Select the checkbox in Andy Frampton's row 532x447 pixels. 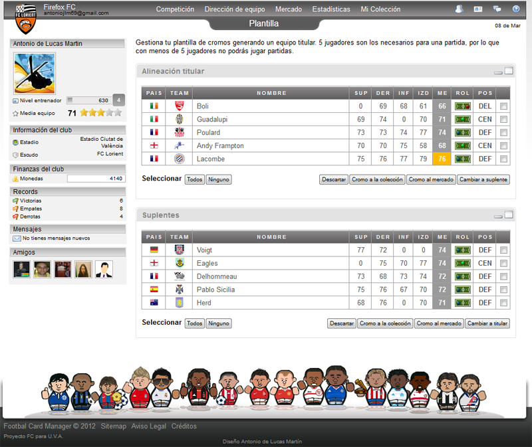tap(503, 146)
